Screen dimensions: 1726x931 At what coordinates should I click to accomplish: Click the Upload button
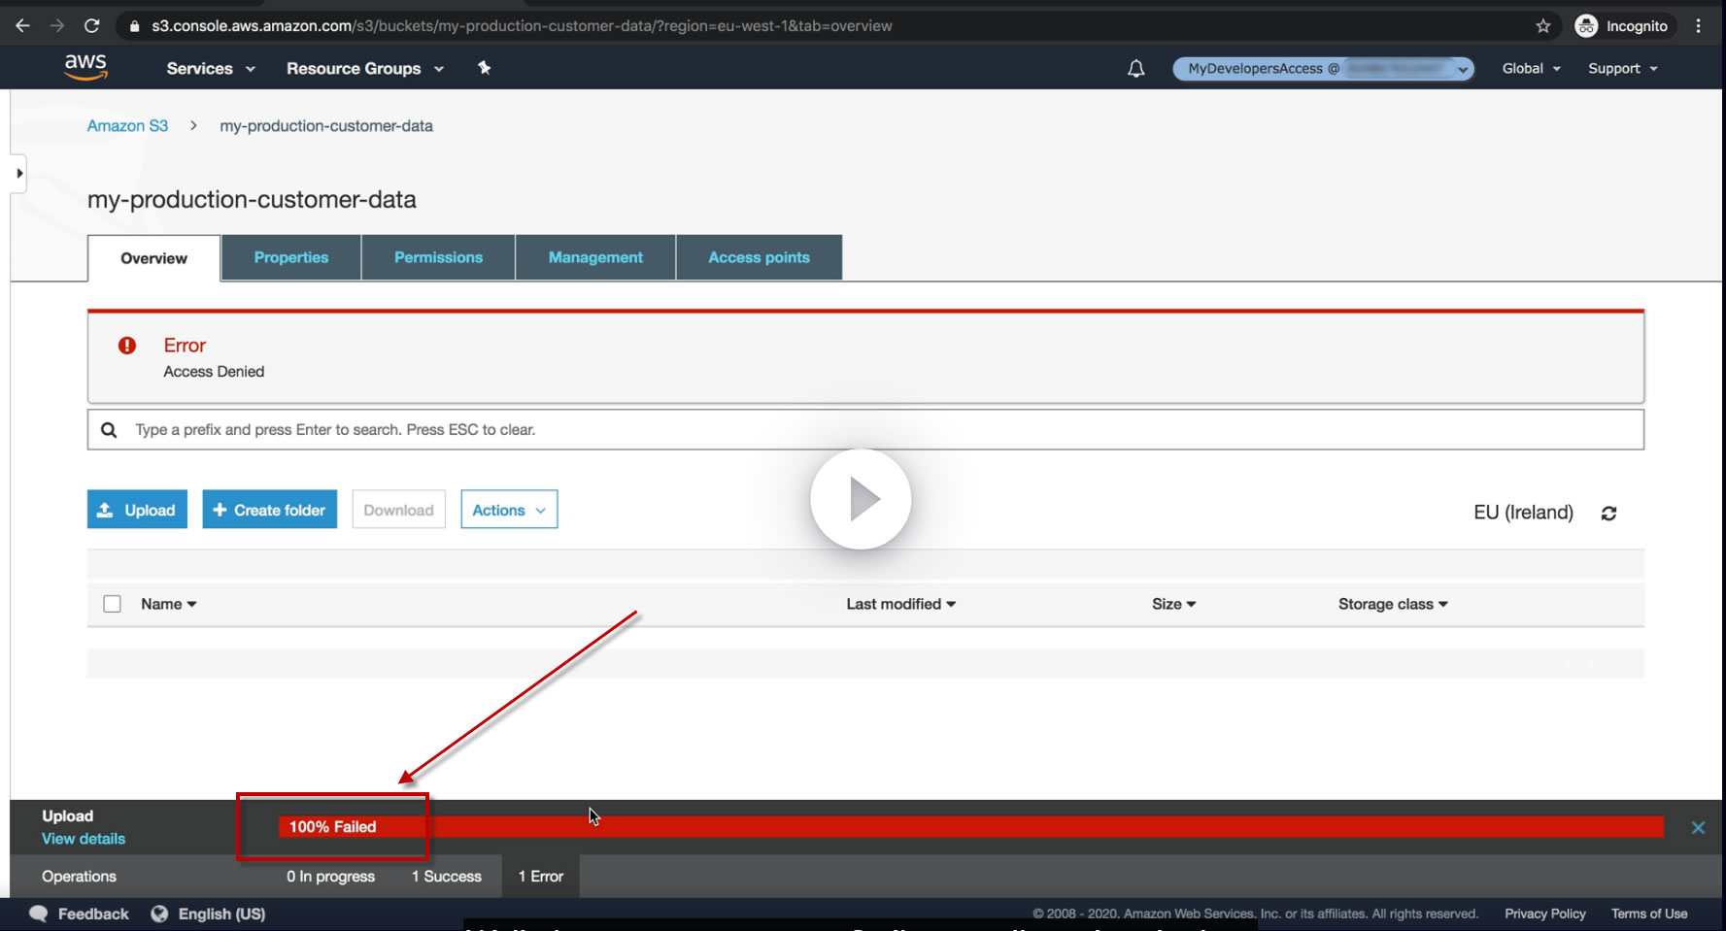(137, 510)
